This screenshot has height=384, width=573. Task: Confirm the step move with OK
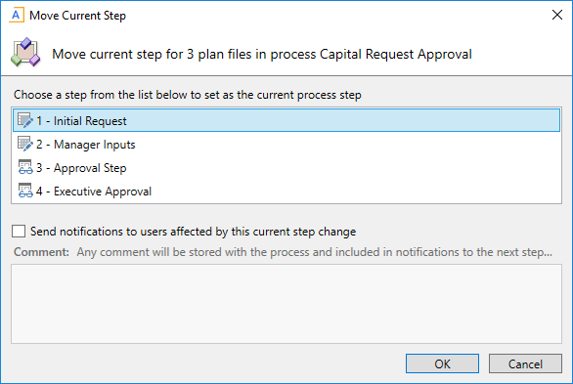click(442, 363)
